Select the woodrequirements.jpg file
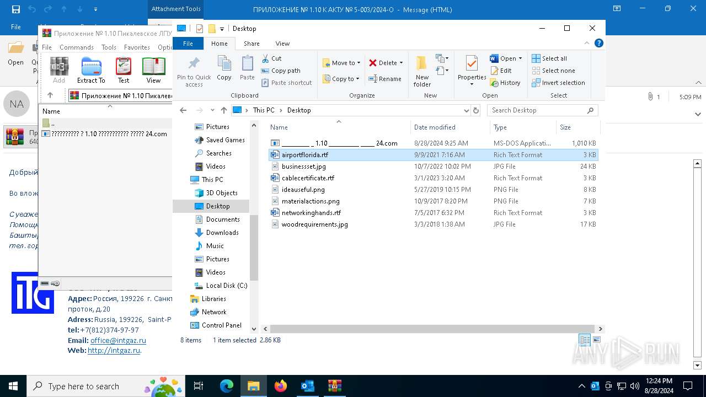This screenshot has height=397, width=706. [314, 224]
